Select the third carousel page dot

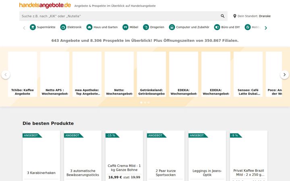[149, 102]
